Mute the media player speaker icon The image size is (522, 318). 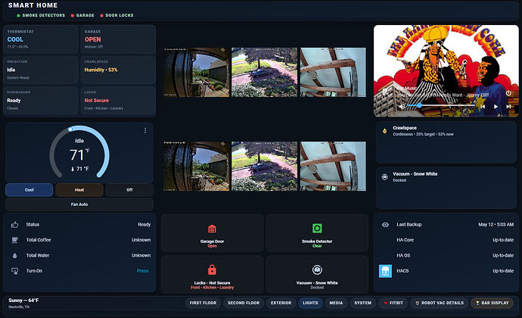[x=402, y=106]
